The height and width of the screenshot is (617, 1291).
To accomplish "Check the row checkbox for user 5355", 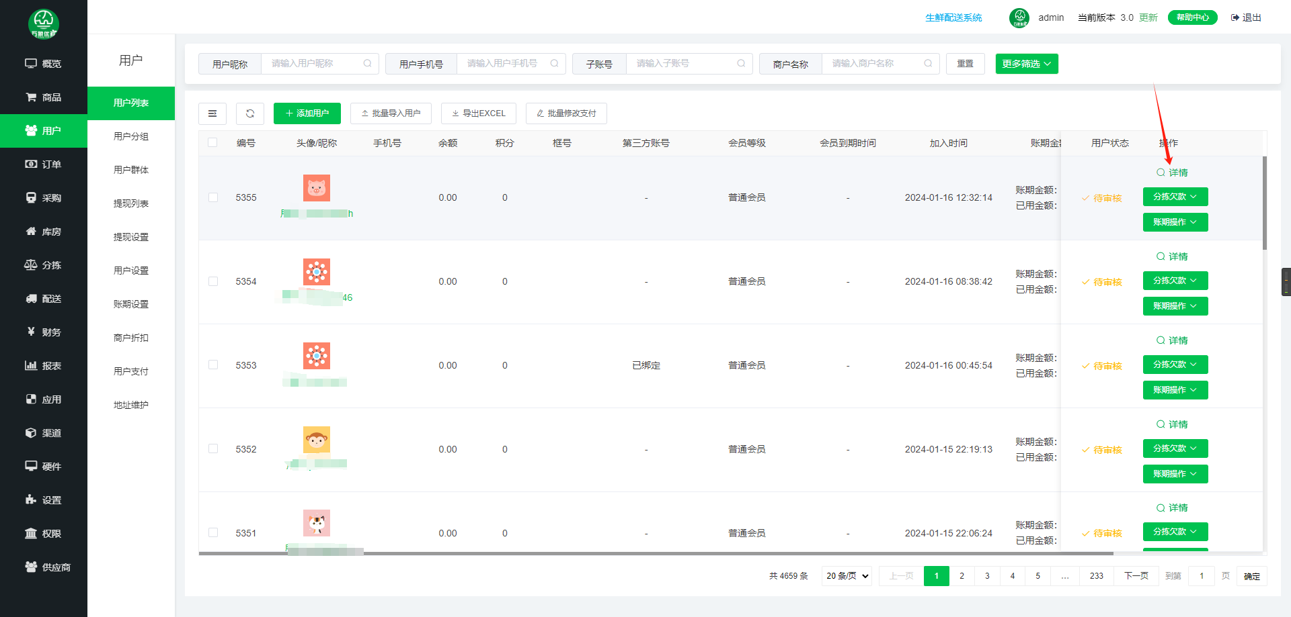I will coord(213,197).
